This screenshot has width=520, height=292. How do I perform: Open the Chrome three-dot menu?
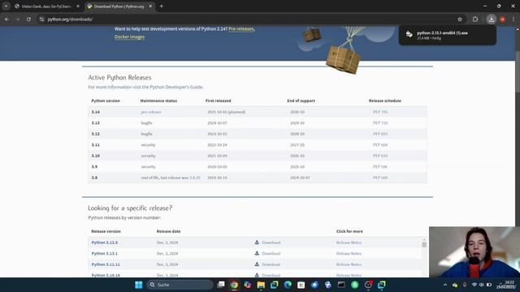click(513, 19)
